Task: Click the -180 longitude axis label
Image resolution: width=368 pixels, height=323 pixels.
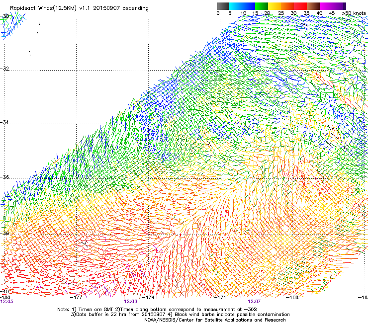Action: click(x=5, y=298)
